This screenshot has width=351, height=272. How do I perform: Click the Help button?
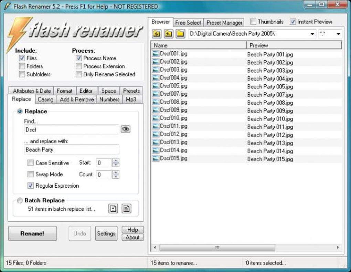pyautogui.click(x=133, y=230)
